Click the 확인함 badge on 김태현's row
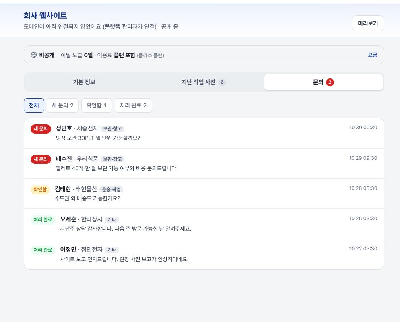This screenshot has height=322, width=400. point(40,189)
